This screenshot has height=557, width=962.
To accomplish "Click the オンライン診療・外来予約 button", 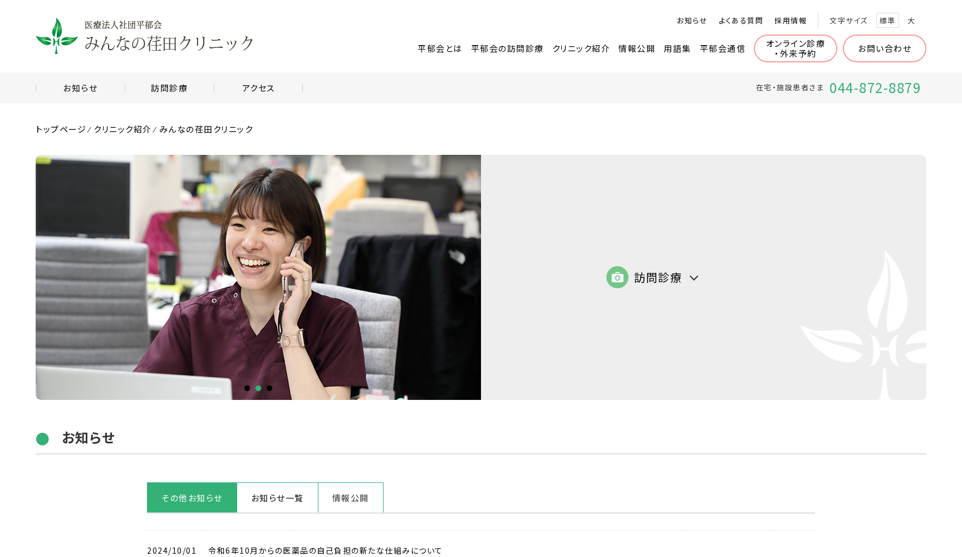I will (795, 48).
